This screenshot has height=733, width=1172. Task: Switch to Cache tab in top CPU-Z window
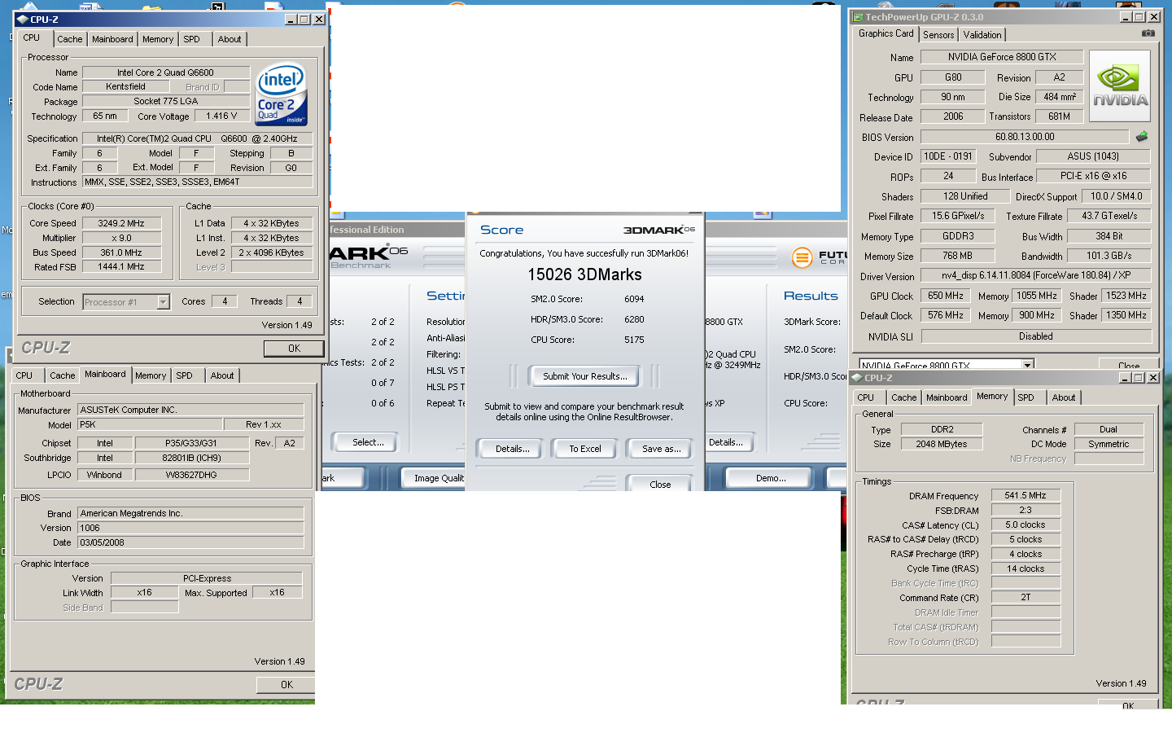point(69,39)
